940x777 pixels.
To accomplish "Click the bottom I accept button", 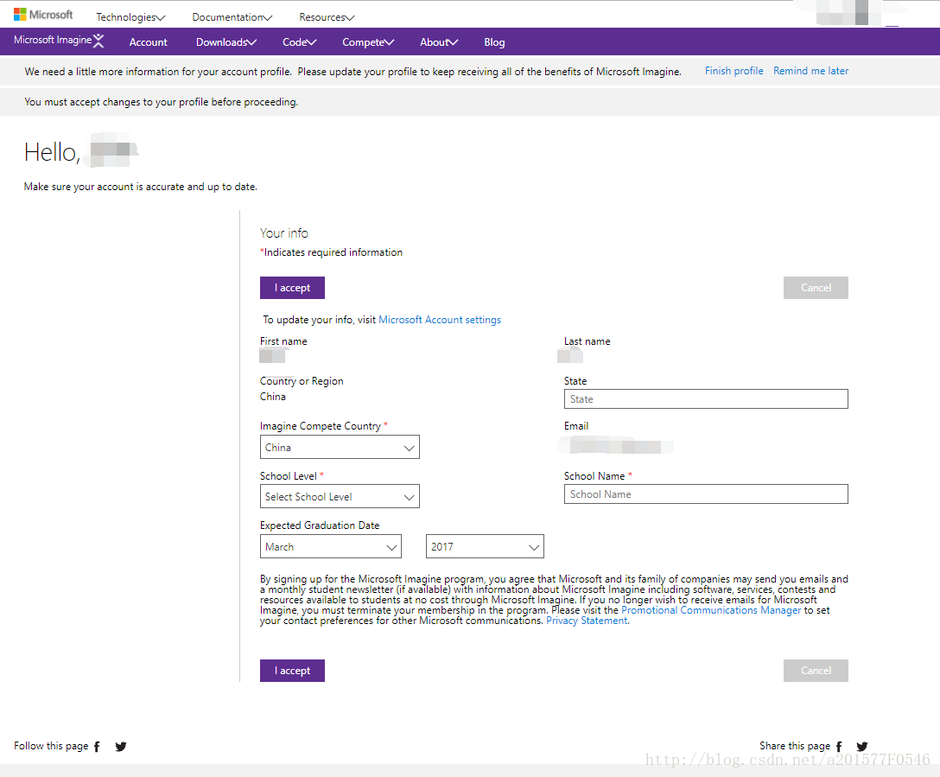I will coord(292,671).
